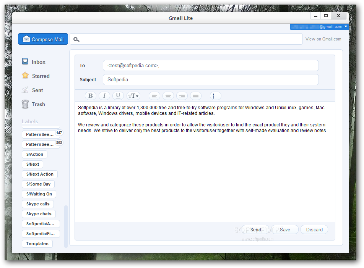
Task: Expand the gmail.com account dropdown
Action: coord(319,27)
